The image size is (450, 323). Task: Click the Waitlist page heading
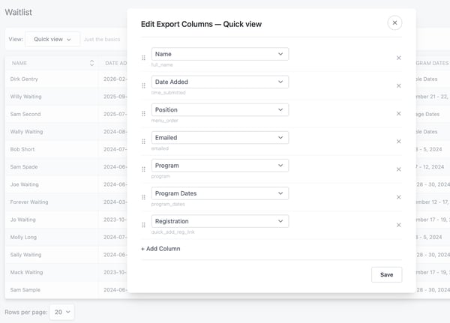tap(19, 12)
